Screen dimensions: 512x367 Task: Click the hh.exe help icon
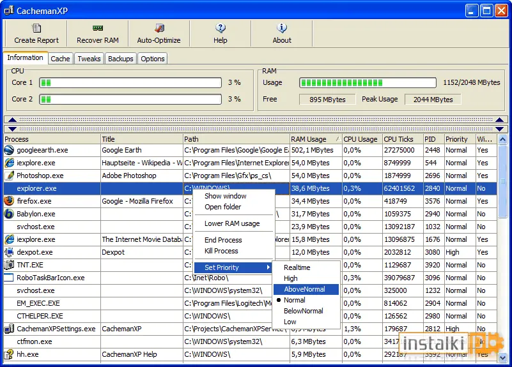[x=9, y=354]
